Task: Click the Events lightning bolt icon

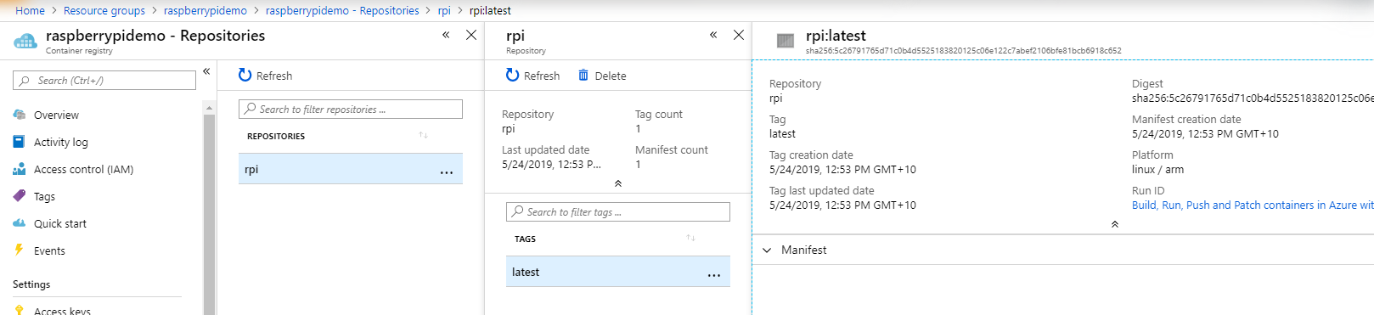Action: coord(19,250)
